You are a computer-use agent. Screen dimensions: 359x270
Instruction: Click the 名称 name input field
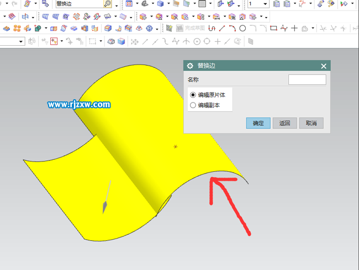pyautogui.click(x=307, y=80)
